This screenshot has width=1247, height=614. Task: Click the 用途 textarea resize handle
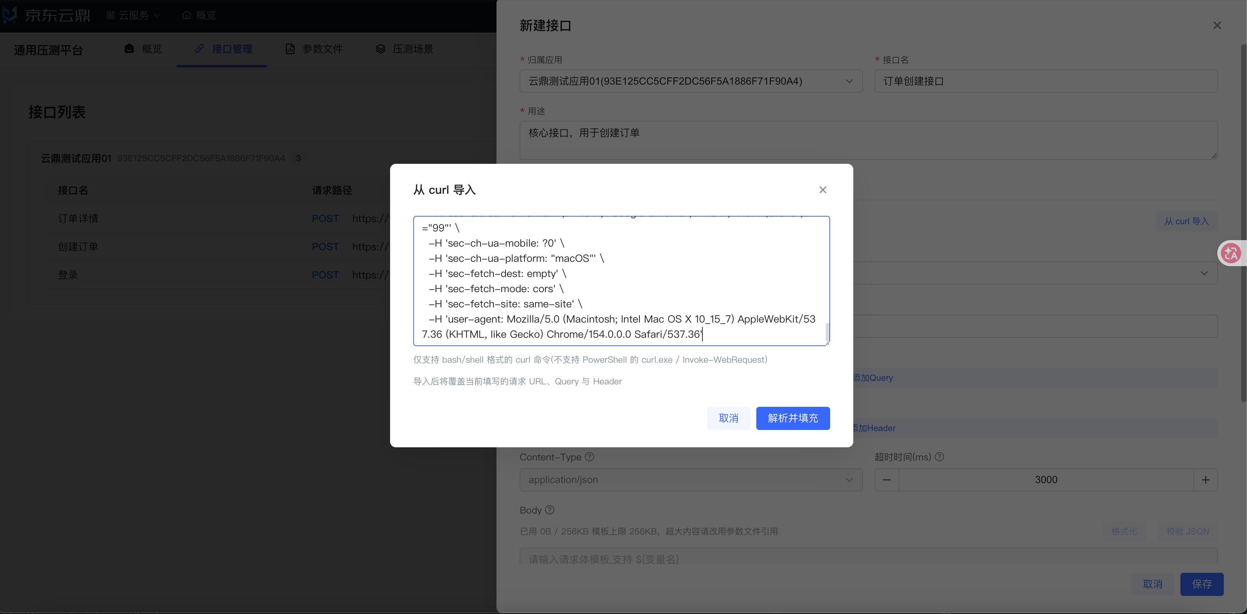pyautogui.click(x=1214, y=156)
